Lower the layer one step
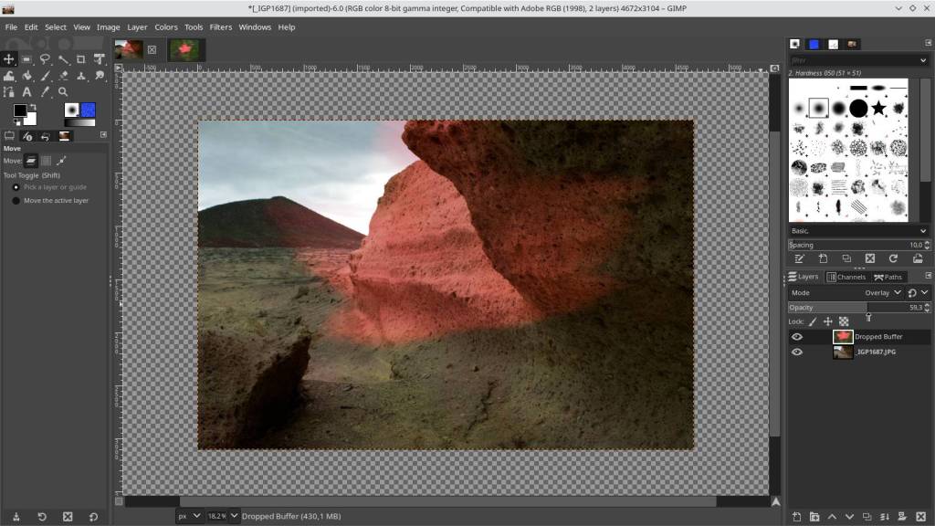 (850, 517)
